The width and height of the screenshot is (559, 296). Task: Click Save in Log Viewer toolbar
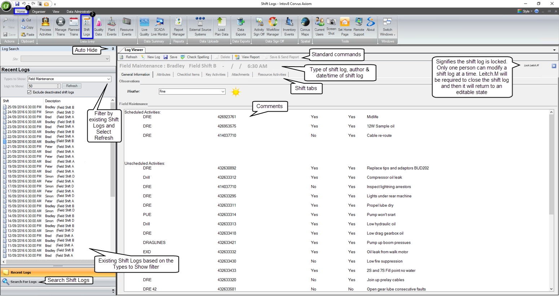coord(171,57)
